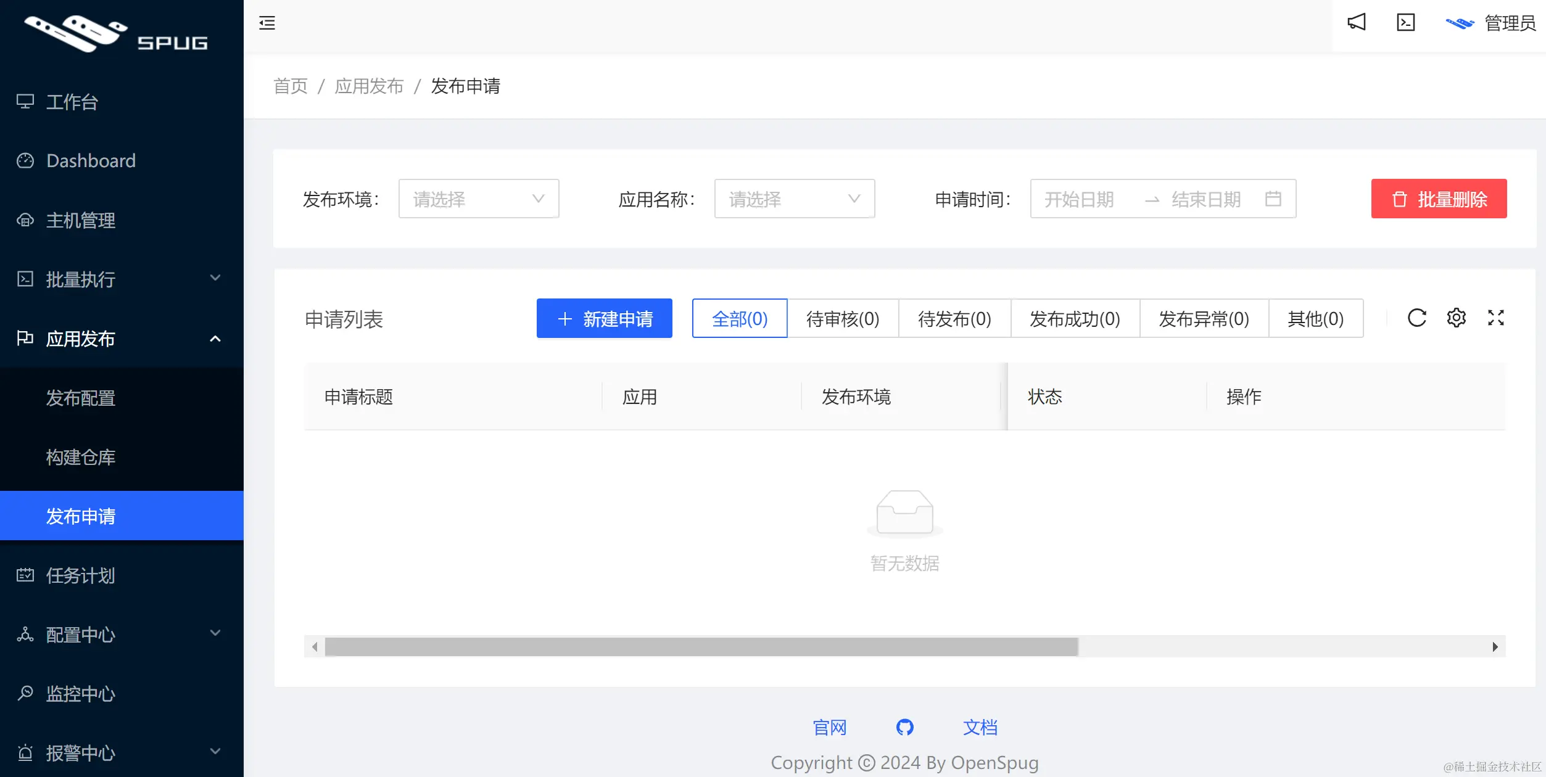Open 发布配置 in the sidebar
The image size is (1546, 777).
click(81, 398)
